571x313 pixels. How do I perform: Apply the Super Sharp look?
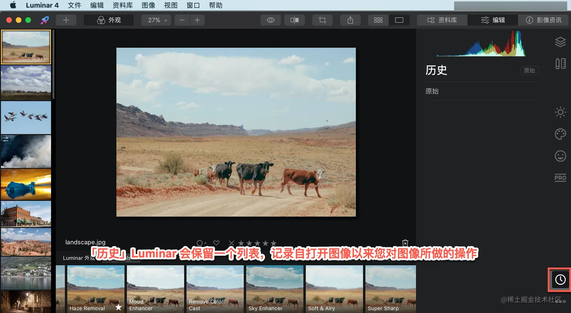(390, 289)
